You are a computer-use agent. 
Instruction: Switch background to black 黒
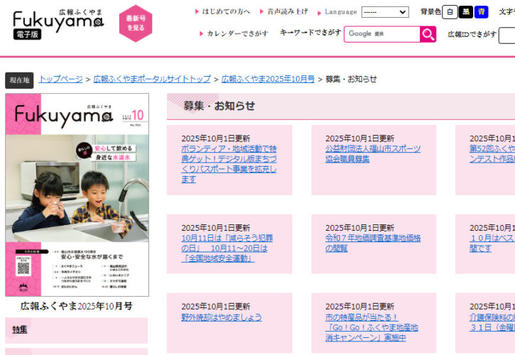(465, 12)
